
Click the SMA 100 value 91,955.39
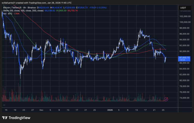click(61, 11)
